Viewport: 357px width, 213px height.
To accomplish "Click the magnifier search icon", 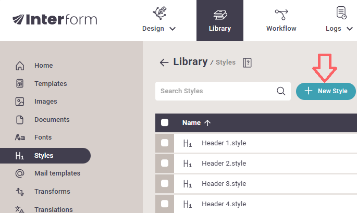I will [x=281, y=91].
